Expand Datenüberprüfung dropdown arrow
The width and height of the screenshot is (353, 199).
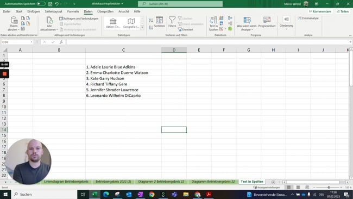(x=225, y=29)
